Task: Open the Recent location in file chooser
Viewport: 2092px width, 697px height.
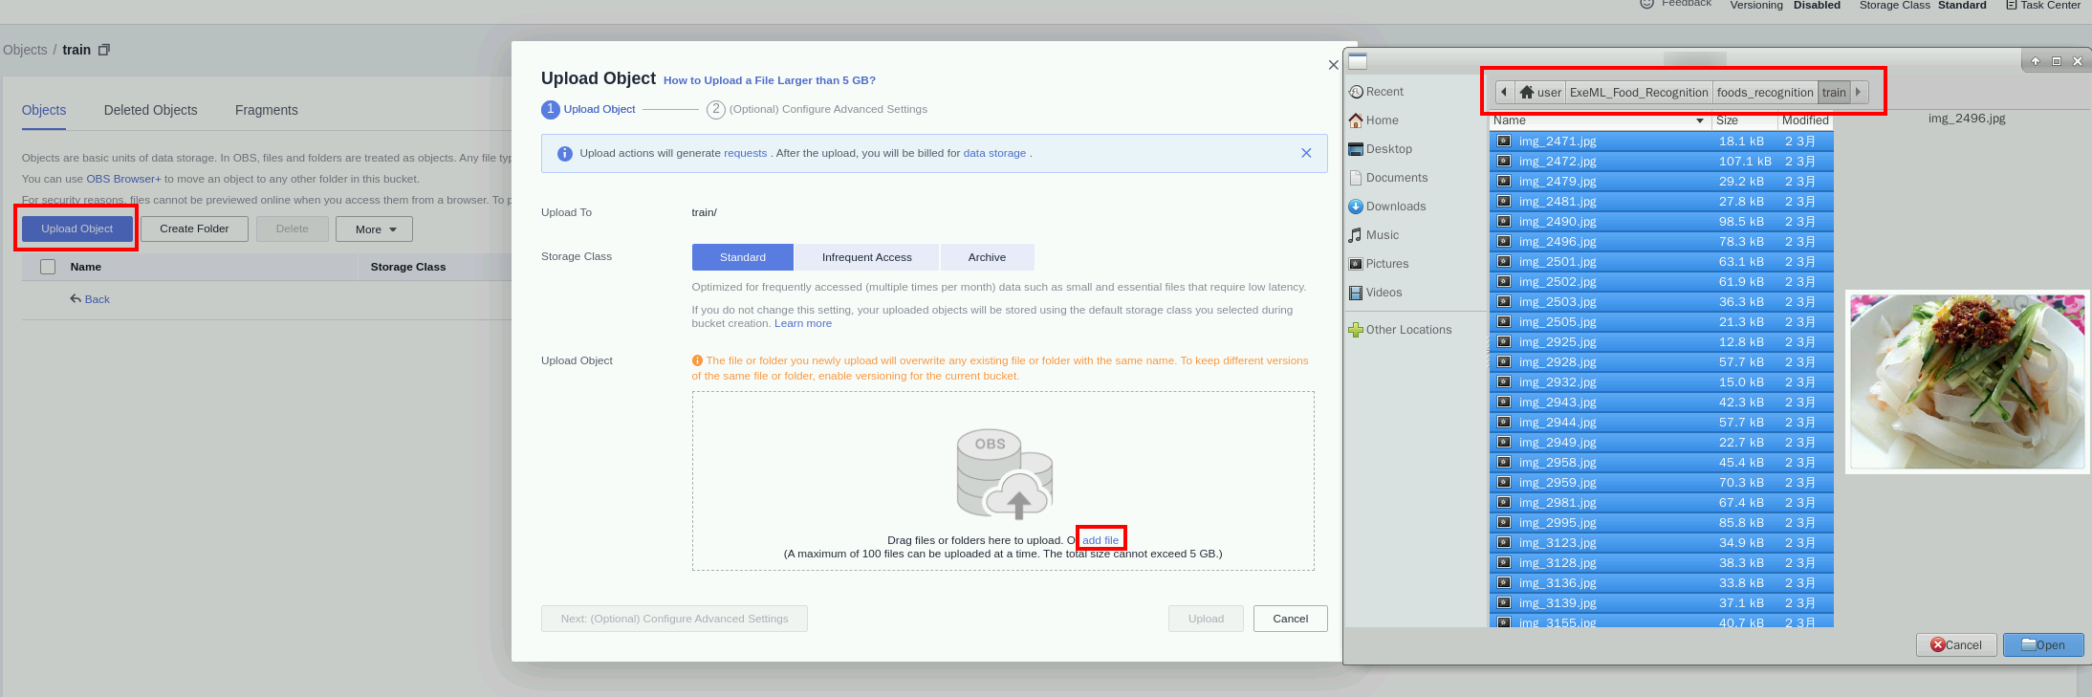Action: point(1376,92)
